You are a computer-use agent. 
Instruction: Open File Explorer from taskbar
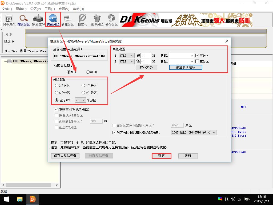(19, 199)
